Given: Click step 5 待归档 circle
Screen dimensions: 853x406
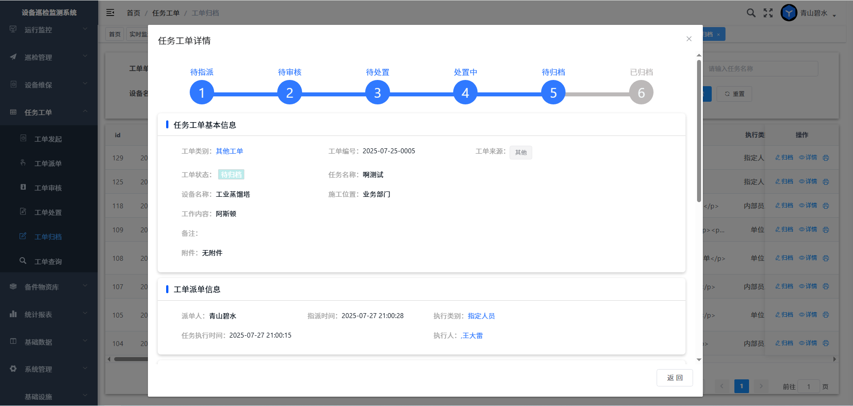Looking at the screenshot, I should pyautogui.click(x=553, y=93).
